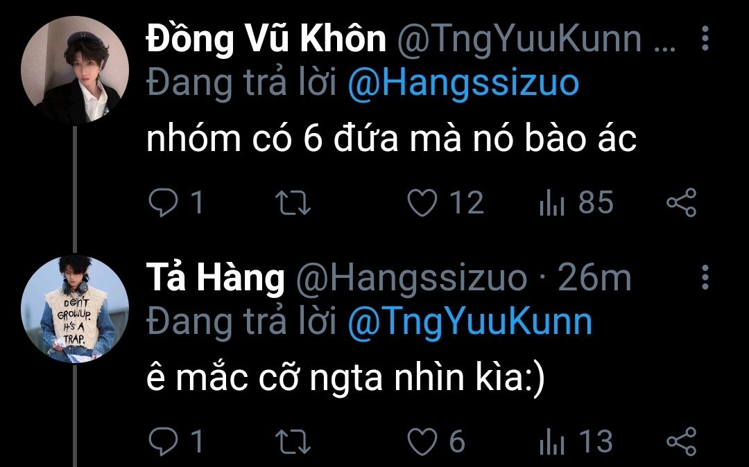Like Tả Hàng's tweet
This screenshot has height=467, width=749.
point(422,441)
